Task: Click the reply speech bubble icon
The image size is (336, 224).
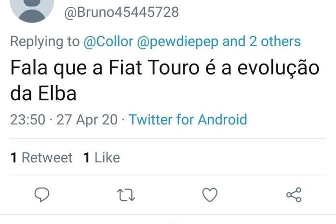Action: point(42,195)
